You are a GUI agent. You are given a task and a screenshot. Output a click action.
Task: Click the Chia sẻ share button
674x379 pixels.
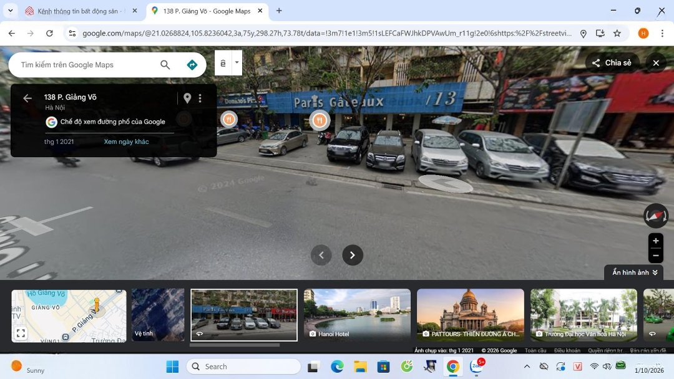pos(612,63)
